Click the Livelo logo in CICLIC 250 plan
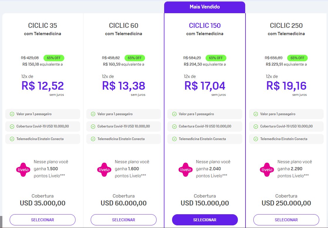 point(267,170)
